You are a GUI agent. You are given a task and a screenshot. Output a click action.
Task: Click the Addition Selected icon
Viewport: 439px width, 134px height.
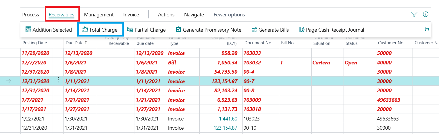[28, 30]
